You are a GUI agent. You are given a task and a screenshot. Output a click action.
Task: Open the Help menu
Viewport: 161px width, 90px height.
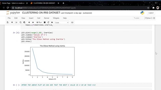point(65,18)
